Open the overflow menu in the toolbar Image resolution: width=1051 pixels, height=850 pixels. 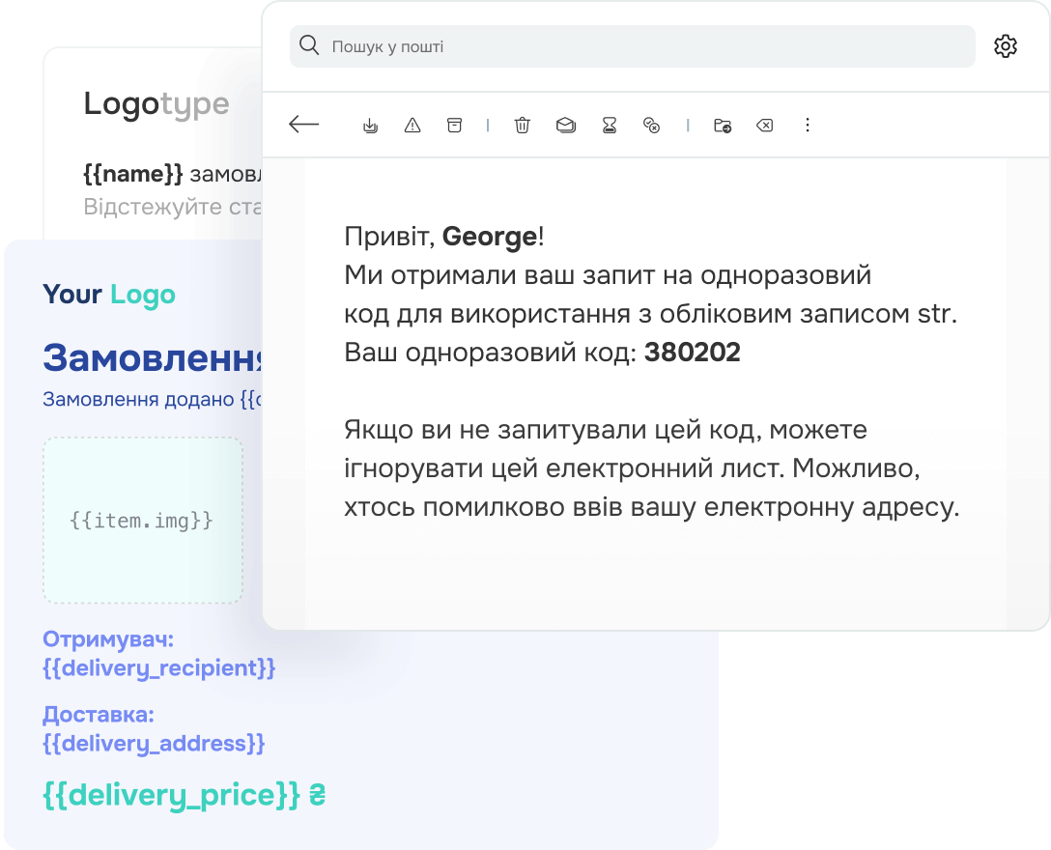pos(808,125)
